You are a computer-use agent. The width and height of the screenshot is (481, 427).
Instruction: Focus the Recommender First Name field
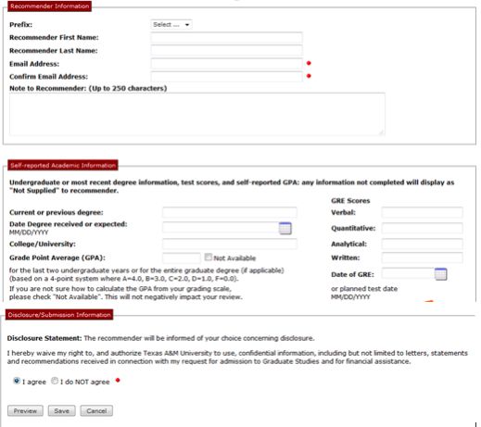tap(226, 38)
